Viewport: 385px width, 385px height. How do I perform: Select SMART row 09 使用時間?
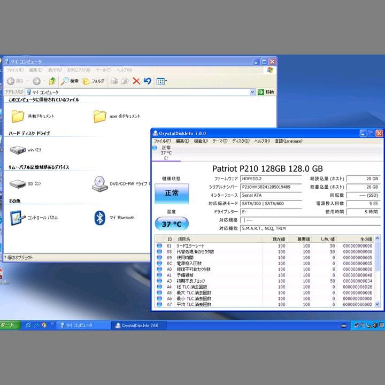(265, 258)
